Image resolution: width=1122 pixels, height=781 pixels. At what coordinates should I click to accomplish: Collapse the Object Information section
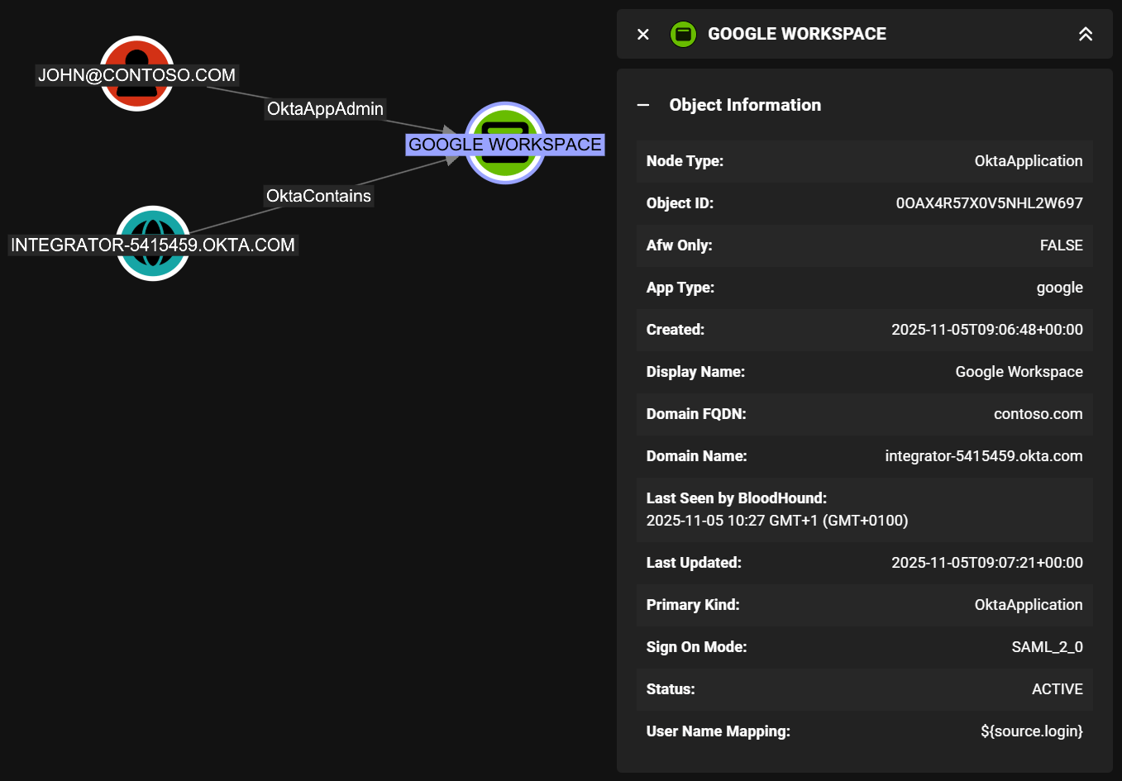coord(643,105)
